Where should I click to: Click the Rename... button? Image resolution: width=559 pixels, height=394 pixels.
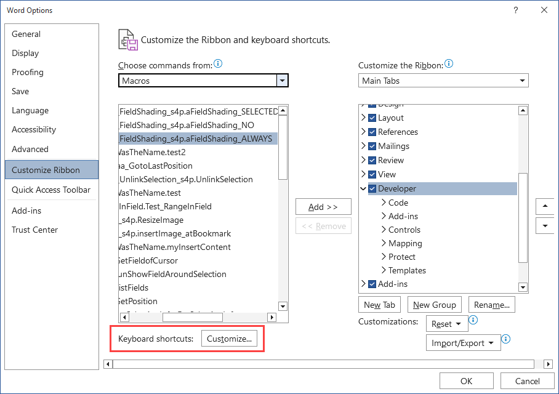click(x=492, y=305)
